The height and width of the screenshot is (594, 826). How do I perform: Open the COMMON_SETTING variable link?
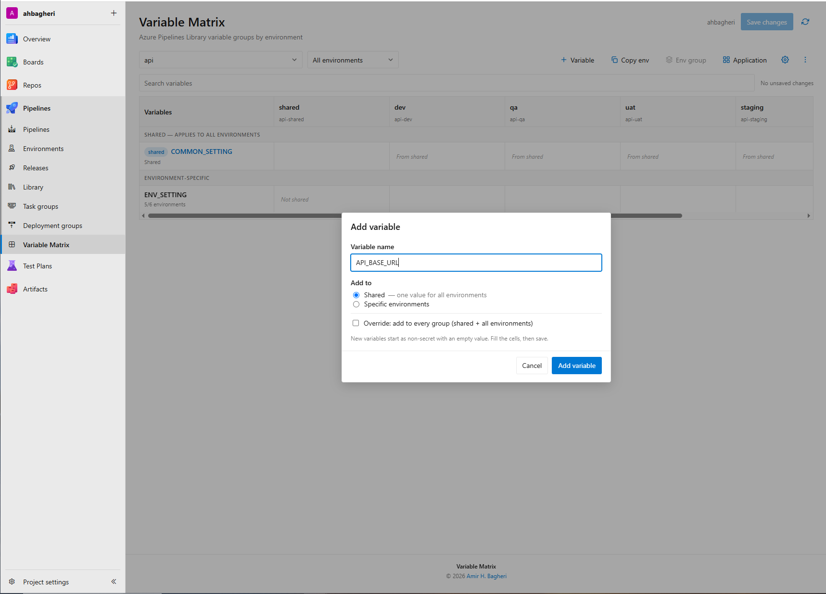click(x=202, y=152)
